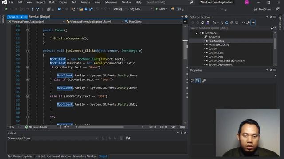Image resolution: width=284 pixels, height=159 pixels.
Task: Open the Analyze menu
Action: (85, 2)
